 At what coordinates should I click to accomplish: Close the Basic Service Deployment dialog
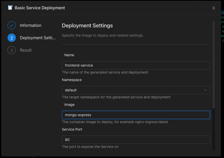214,8
